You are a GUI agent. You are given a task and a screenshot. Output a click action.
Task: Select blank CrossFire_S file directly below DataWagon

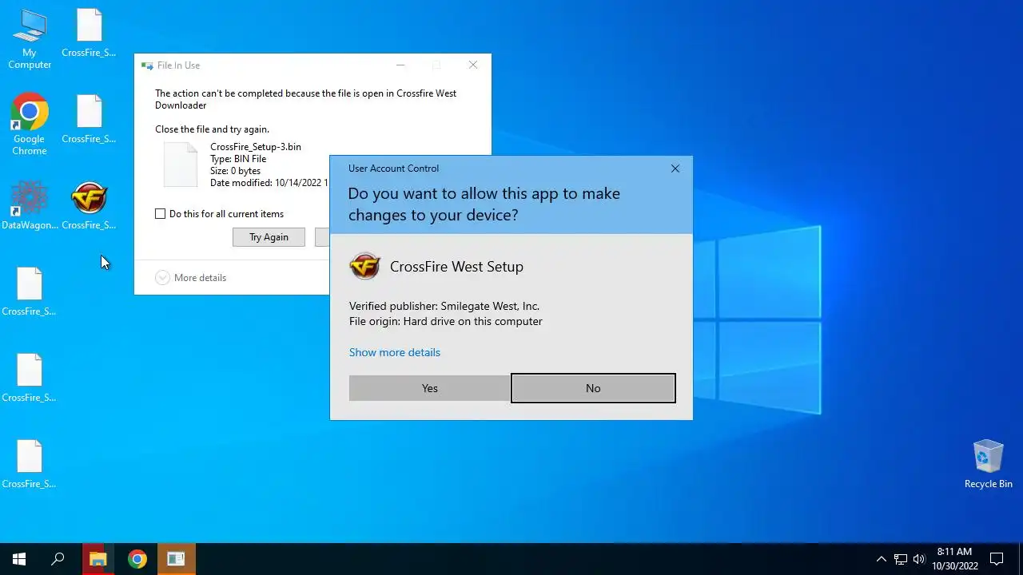coord(30,291)
